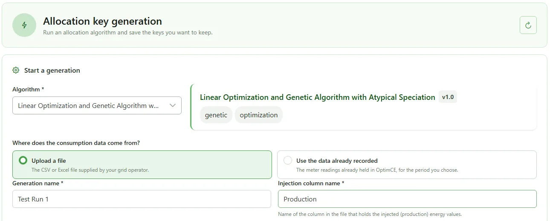Image resolution: width=550 pixels, height=221 pixels.
Task: Select Use the data already recorded
Action: pyautogui.click(x=407, y=164)
